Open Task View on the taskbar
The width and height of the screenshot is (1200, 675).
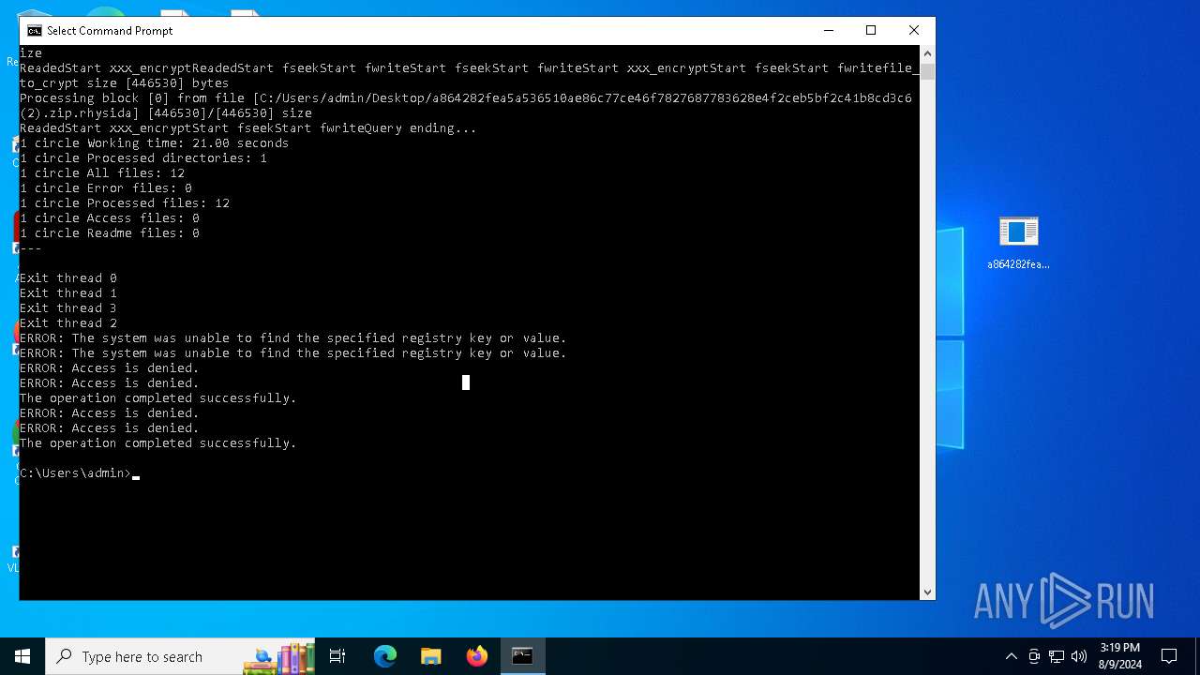337,656
